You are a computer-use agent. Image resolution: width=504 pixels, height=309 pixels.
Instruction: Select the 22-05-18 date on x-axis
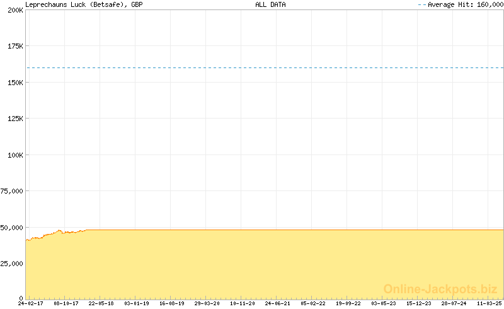coord(101,303)
